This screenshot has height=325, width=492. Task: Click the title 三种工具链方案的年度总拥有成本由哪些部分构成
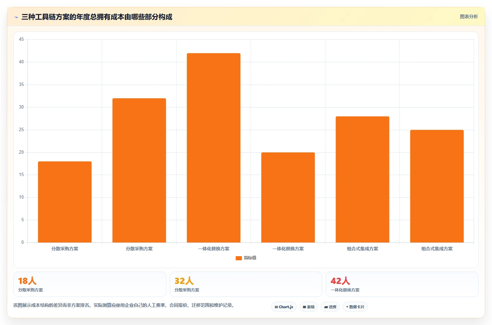[x=97, y=17]
